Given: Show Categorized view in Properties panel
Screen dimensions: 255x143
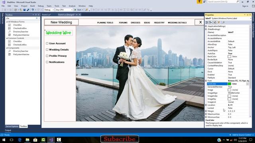Looking at the screenshot, I should point(207,22).
